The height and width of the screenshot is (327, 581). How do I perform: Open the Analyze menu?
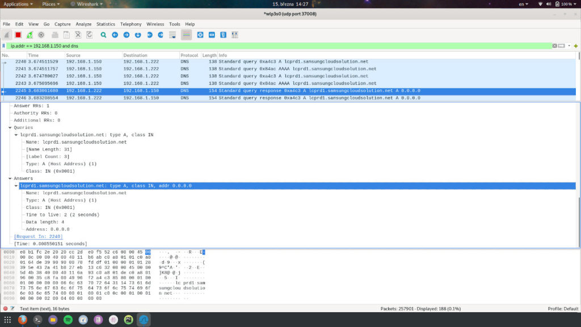tap(83, 24)
